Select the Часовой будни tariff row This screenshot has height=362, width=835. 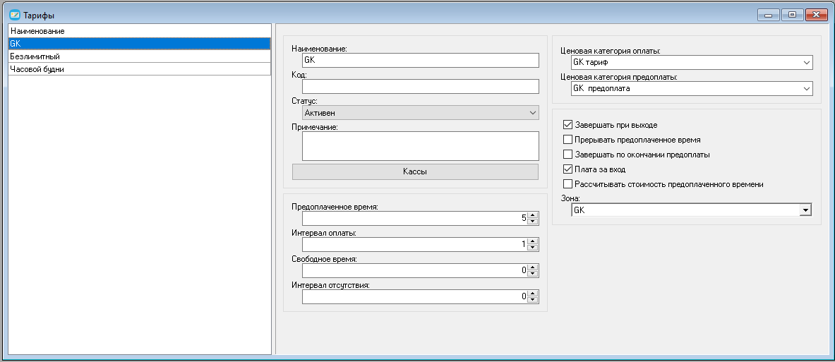pos(140,69)
